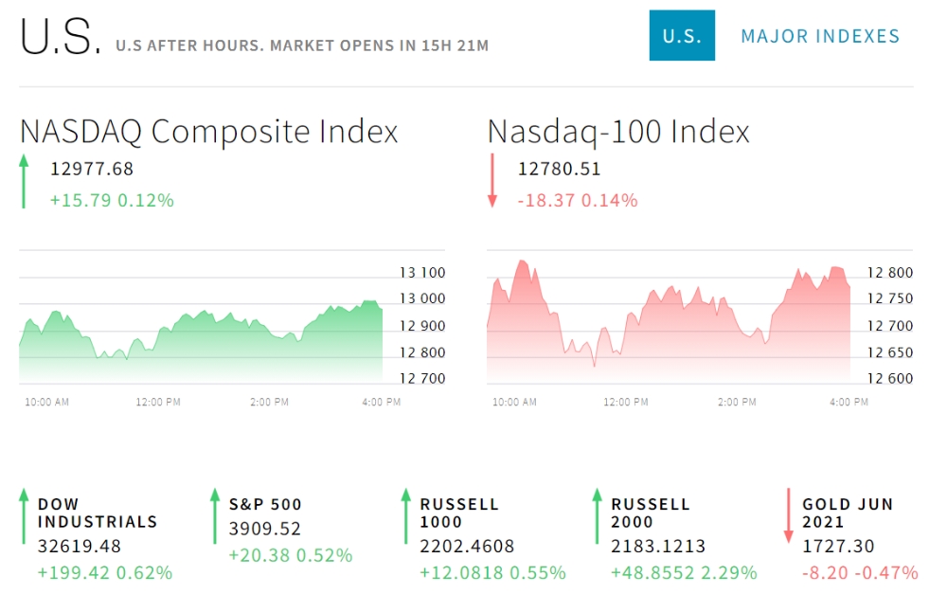Open the Nasdaq-100 Index heading
This screenshot has height=594, width=947.
coord(618,131)
